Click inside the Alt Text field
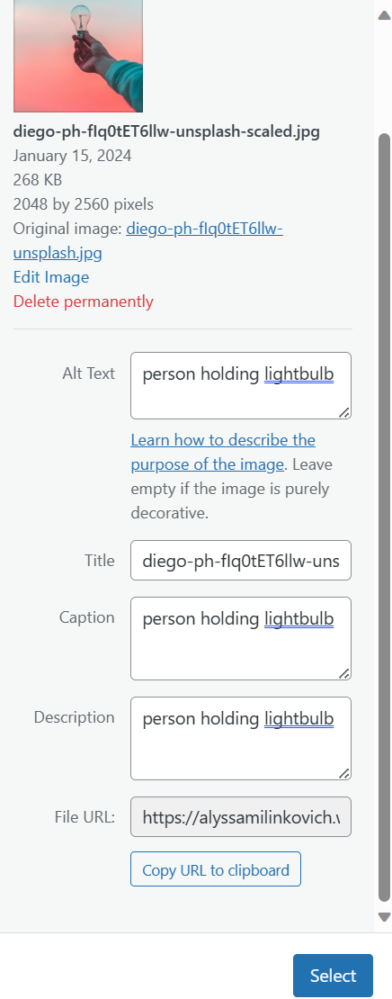The height and width of the screenshot is (999, 392). [x=241, y=386]
